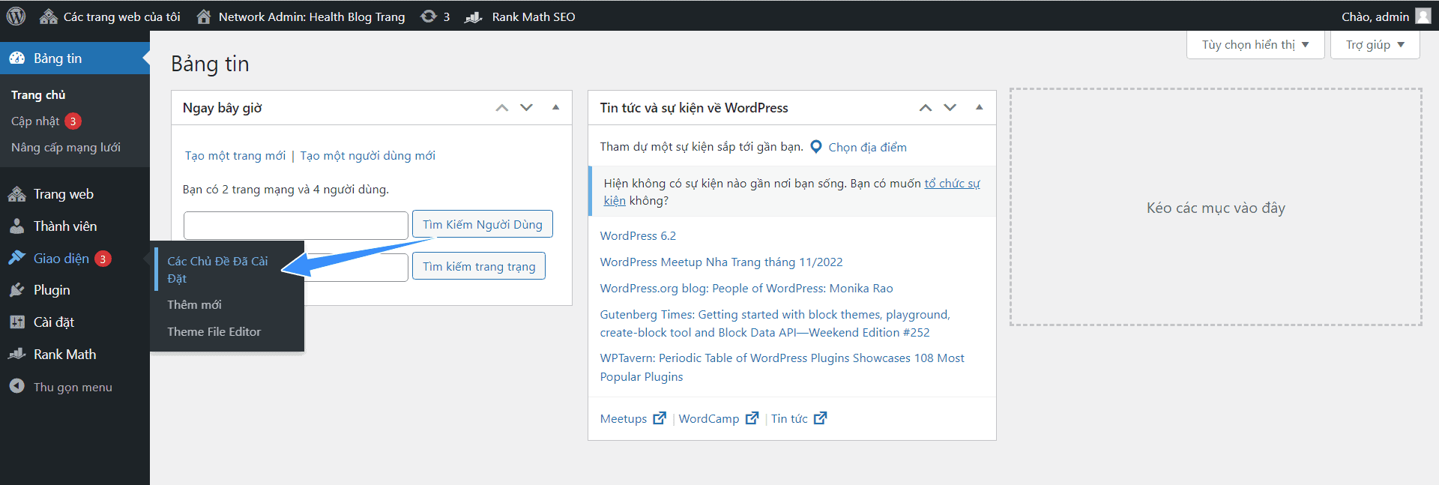Open the 'WordPress 6.2' news link
The width and height of the screenshot is (1439, 485).
click(x=638, y=235)
